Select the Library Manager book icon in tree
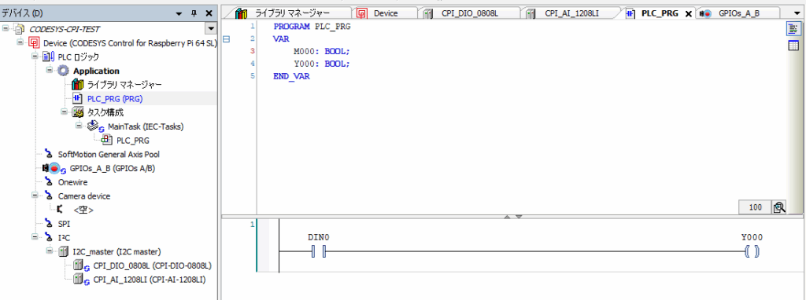 78,84
